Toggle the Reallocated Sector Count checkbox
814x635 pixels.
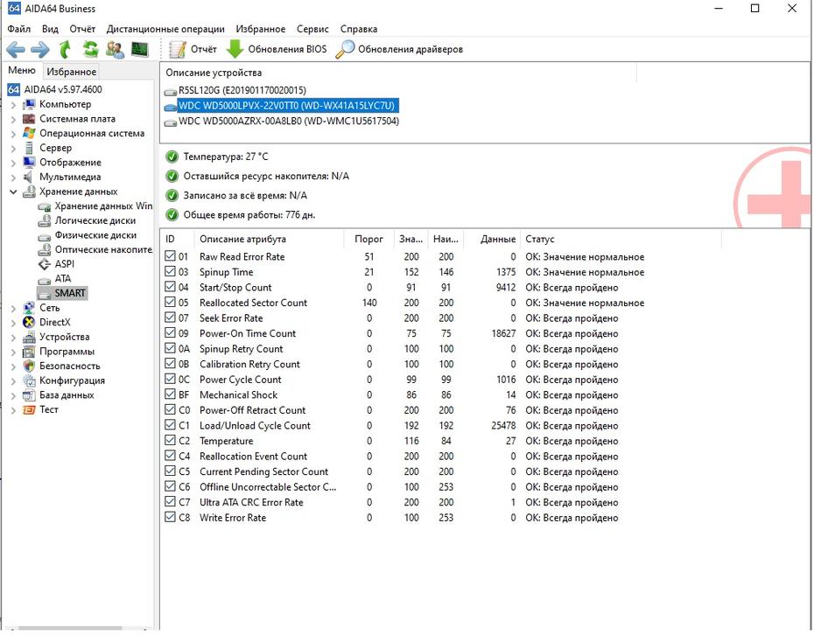pos(170,302)
